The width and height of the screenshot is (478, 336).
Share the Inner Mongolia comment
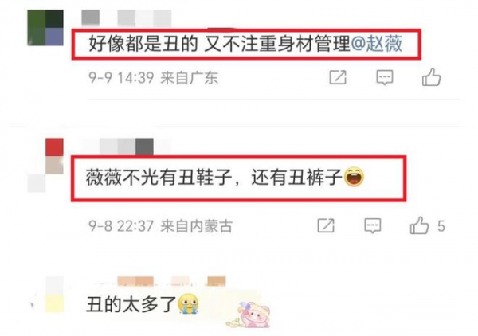click(x=326, y=226)
